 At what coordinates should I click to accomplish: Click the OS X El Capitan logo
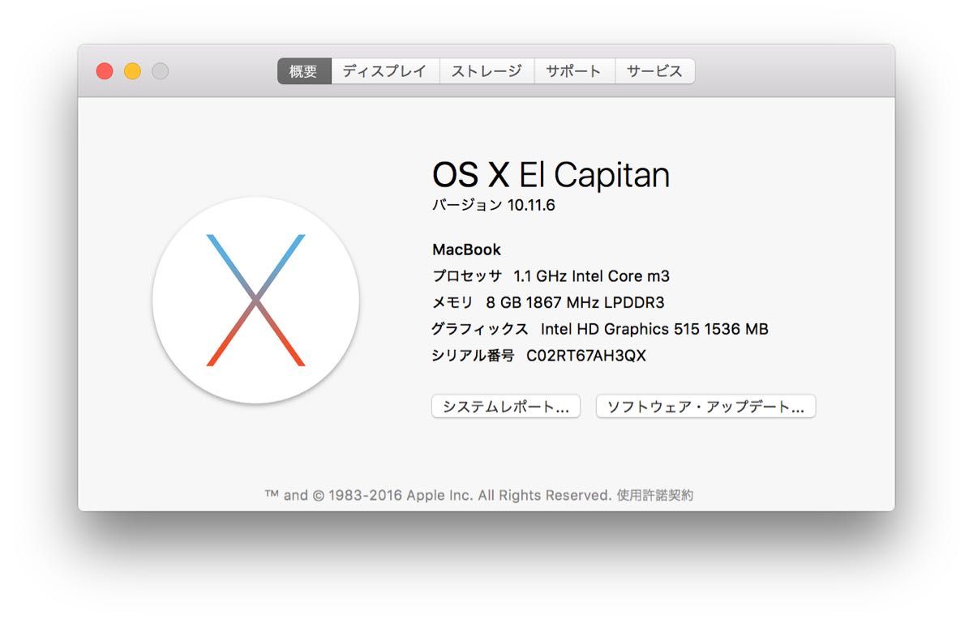pyautogui.click(x=255, y=301)
